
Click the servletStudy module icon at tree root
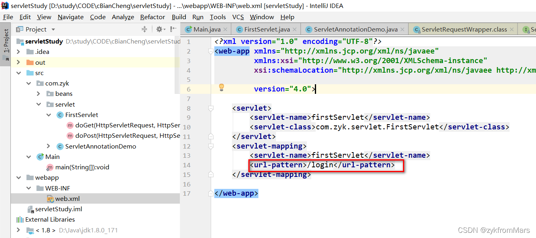(x=20, y=42)
